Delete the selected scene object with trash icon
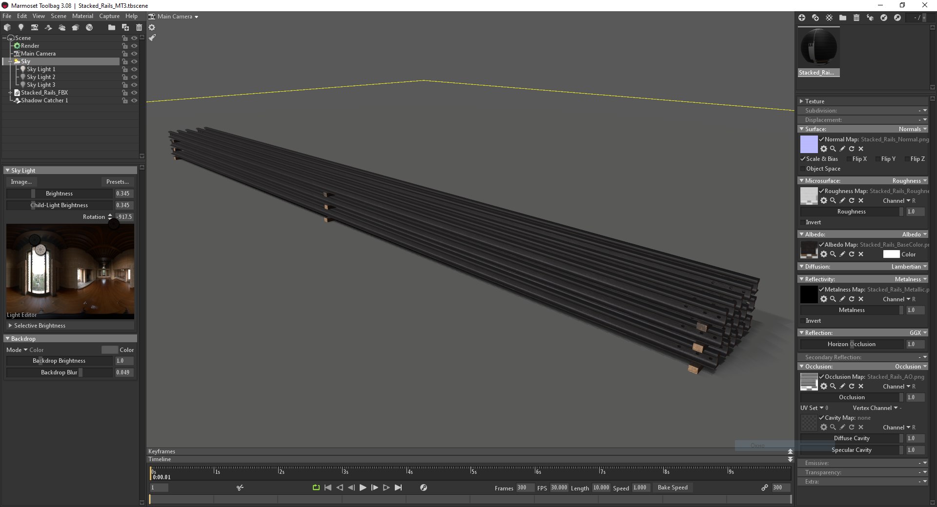Viewport: 937px width, 507px height. (x=139, y=27)
